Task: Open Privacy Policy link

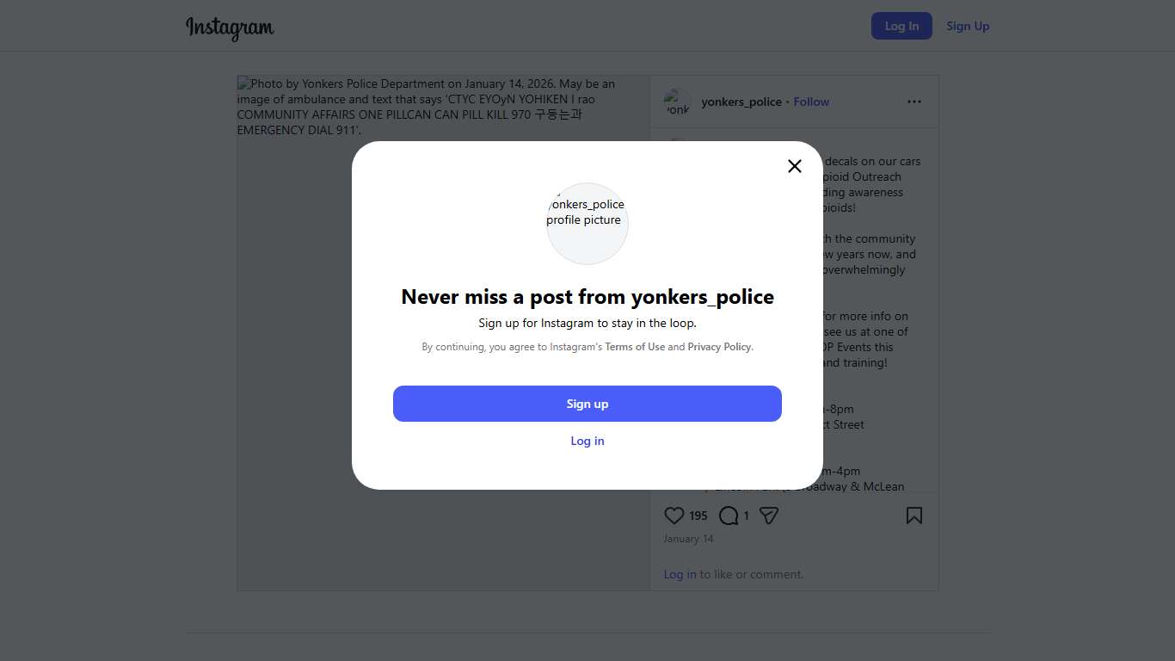Action: coord(720,347)
